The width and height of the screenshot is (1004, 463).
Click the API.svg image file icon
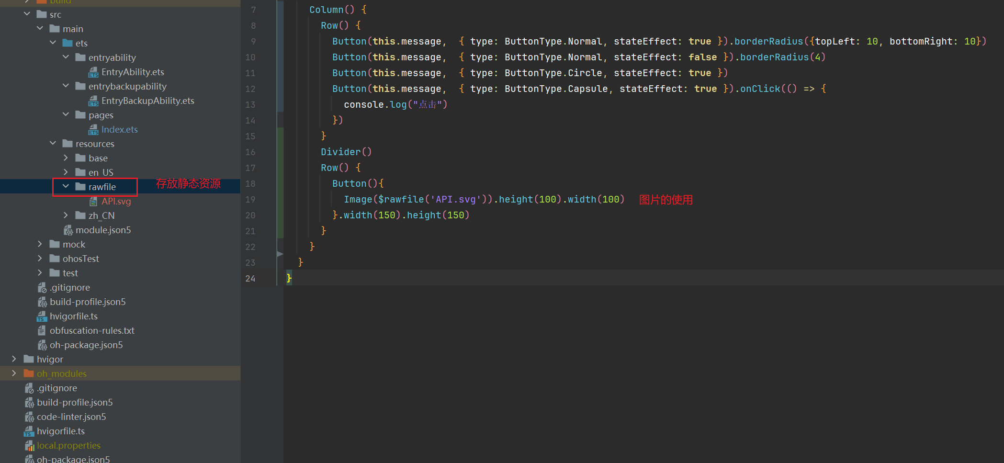tap(93, 202)
